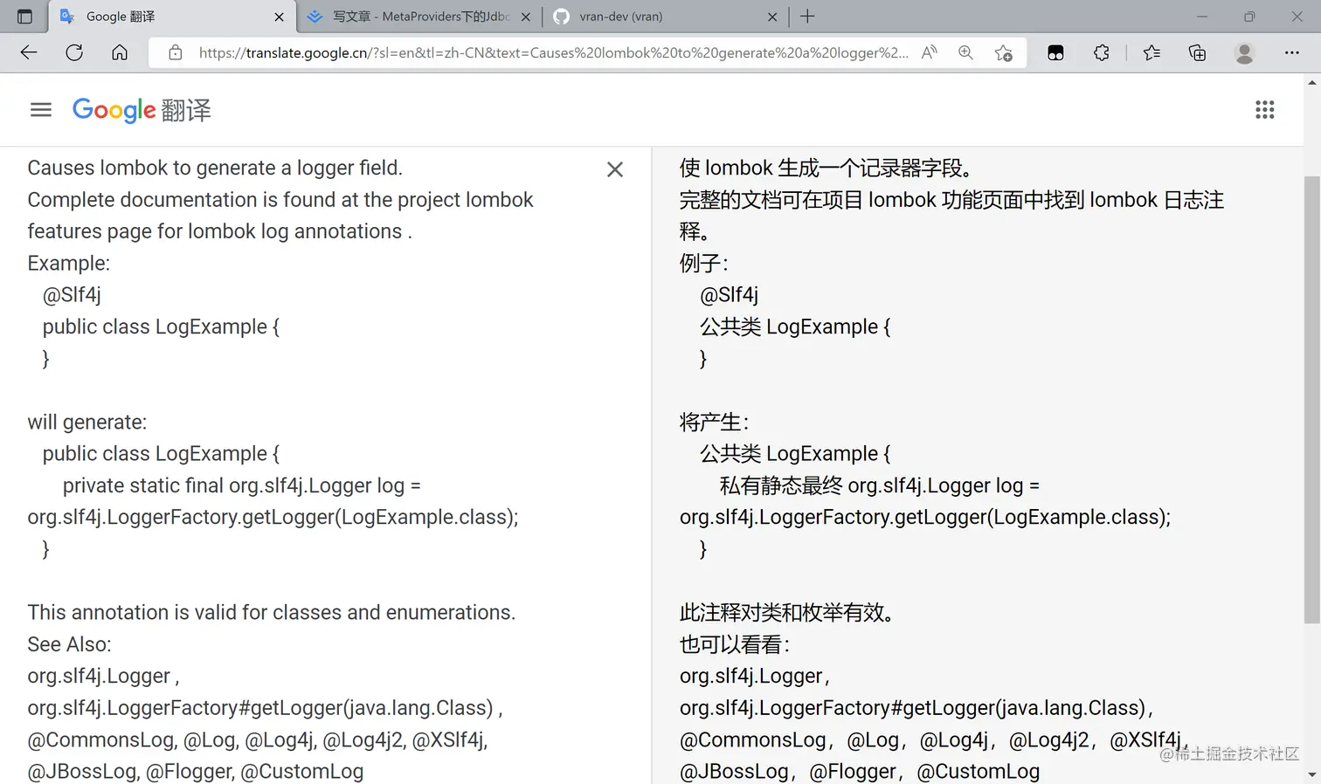The width and height of the screenshot is (1321, 784).
Task: Open the dark extension icon in toolbar
Action: pyautogui.click(x=1055, y=52)
